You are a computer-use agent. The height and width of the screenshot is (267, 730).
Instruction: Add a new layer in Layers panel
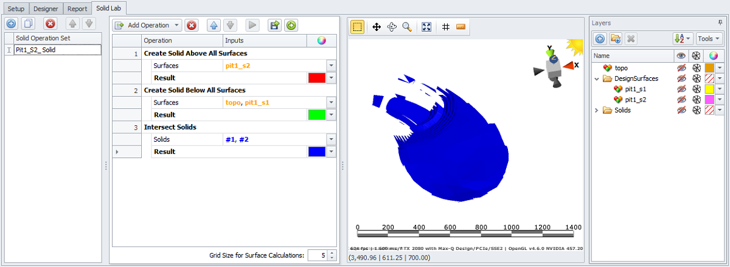[x=600, y=38]
